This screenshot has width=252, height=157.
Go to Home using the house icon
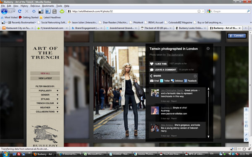34,11
